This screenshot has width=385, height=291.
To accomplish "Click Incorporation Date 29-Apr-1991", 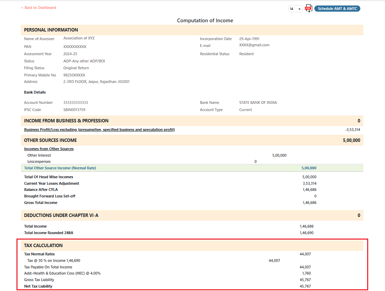I will (x=249, y=39).
